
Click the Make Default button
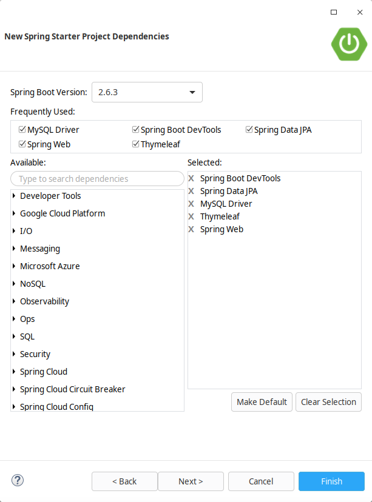pos(262,402)
